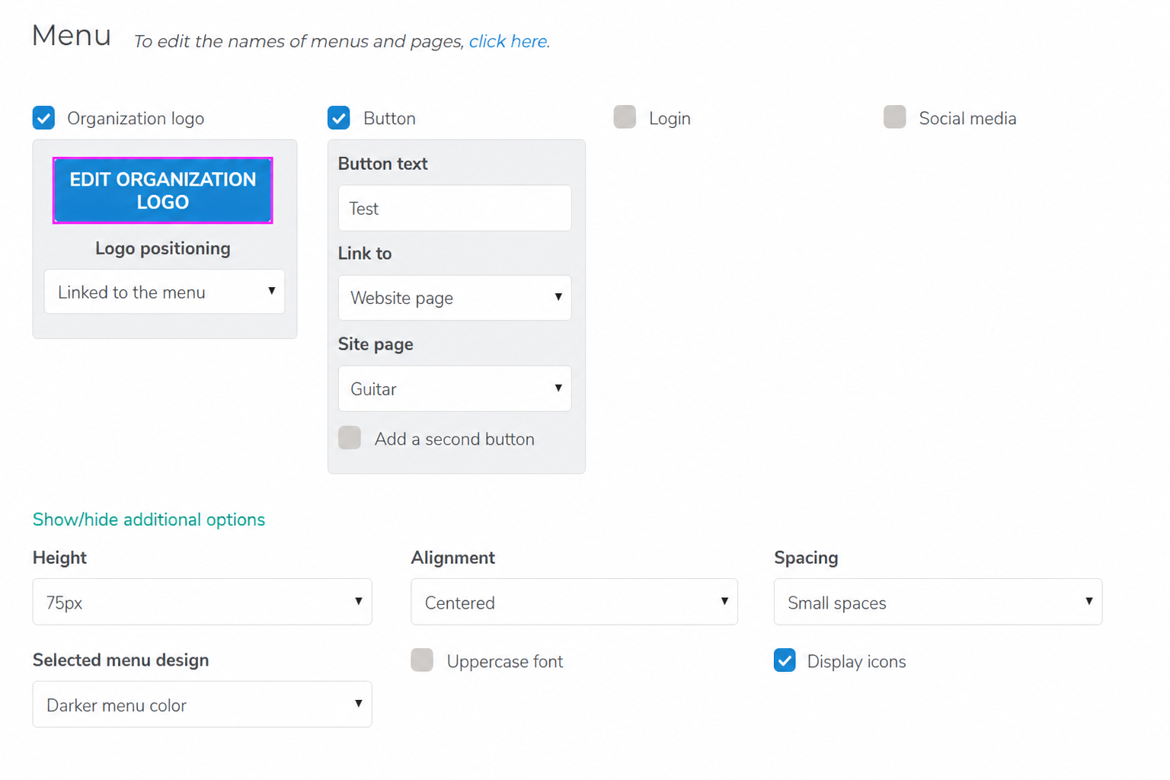The width and height of the screenshot is (1170, 780).
Task: Follow the 'click here' link
Action: tap(508, 41)
